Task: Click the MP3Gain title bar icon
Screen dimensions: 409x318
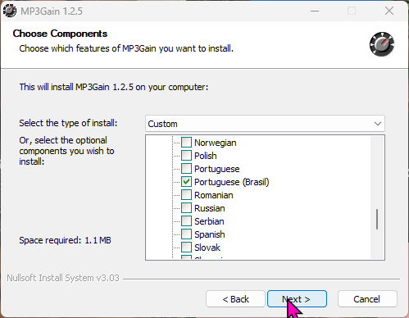Action: tap(10, 11)
